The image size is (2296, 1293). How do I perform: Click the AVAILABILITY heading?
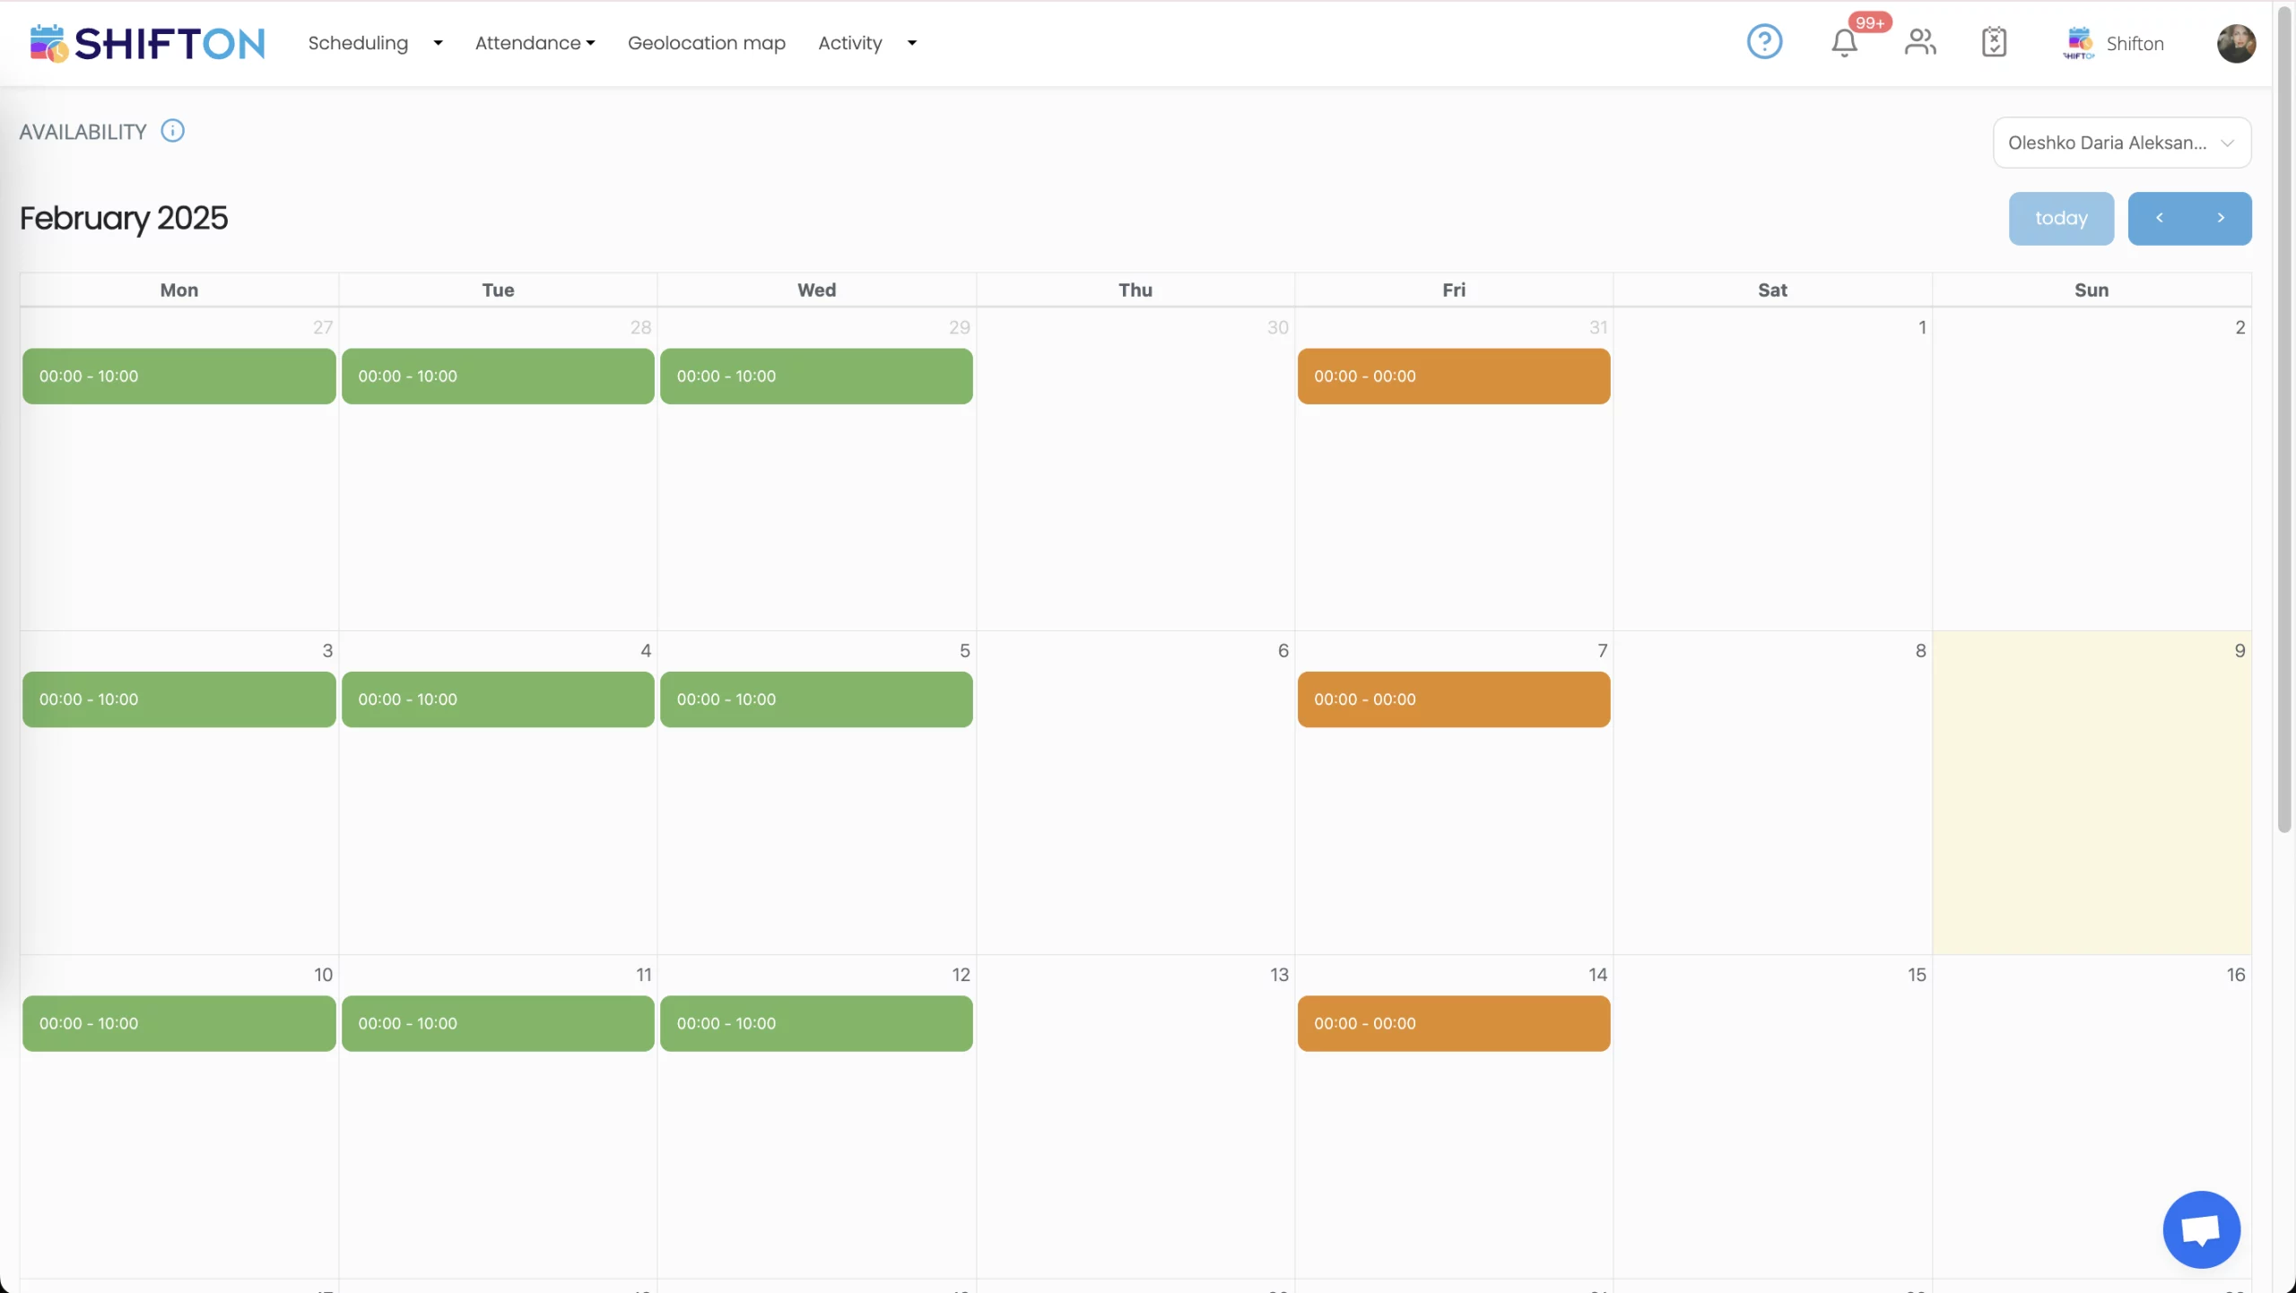(83, 132)
